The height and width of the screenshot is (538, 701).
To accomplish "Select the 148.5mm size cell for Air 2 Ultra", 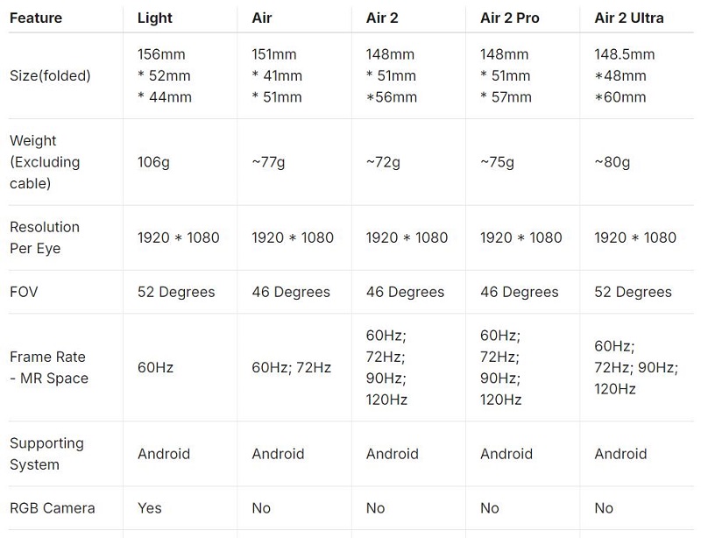I will pos(625,75).
